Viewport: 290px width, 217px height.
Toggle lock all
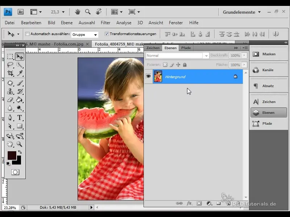point(185,65)
